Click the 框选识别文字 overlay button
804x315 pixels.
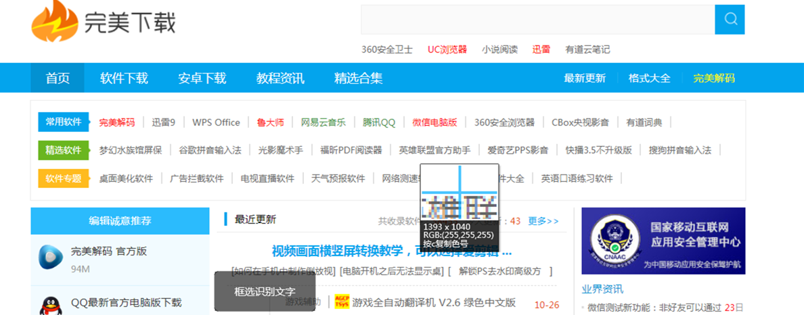(265, 291)
